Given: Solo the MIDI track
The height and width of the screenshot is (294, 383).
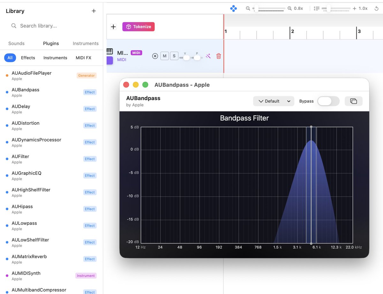Looking at the screenshot, I should click(x=174, y=56).
